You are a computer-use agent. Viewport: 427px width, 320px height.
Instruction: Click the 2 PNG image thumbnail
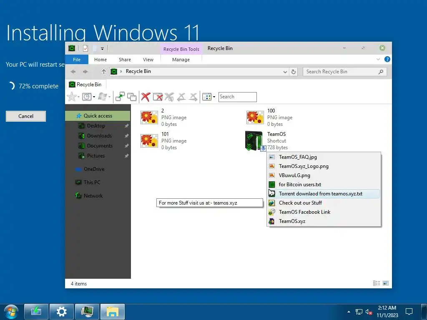tap(149, 117)
